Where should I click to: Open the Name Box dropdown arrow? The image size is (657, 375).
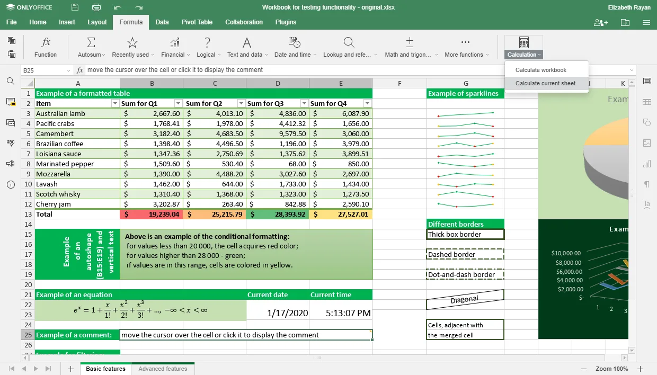coord(69,70)
